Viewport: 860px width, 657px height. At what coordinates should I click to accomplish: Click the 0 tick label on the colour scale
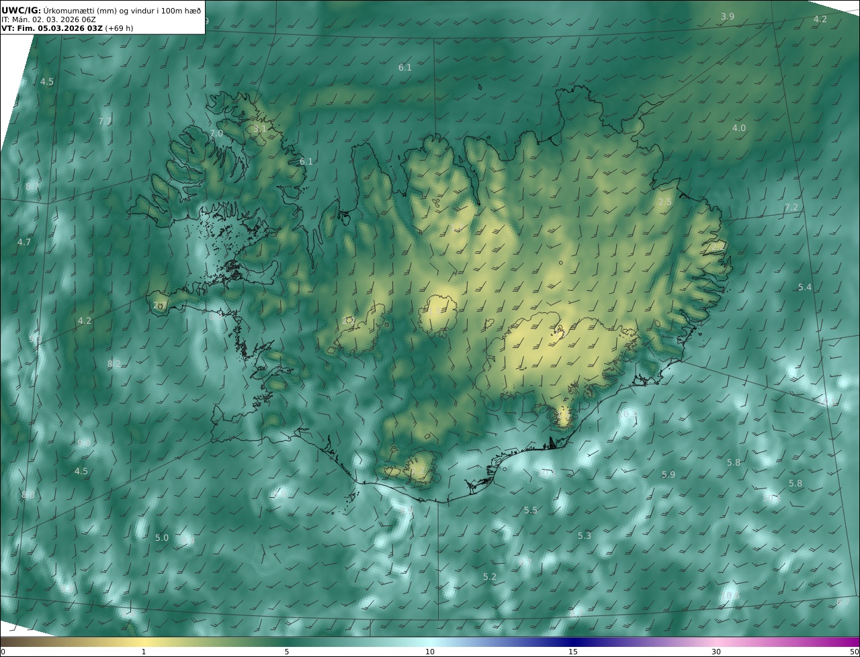3,652
